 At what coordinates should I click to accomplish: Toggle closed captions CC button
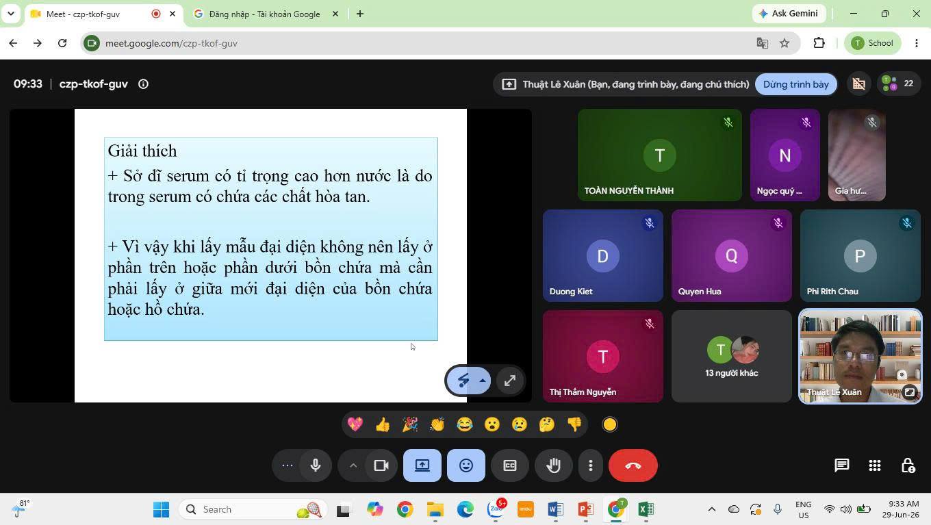coord(510,465)
